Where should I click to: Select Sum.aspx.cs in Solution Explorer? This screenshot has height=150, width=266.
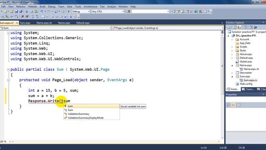point(250,80)
